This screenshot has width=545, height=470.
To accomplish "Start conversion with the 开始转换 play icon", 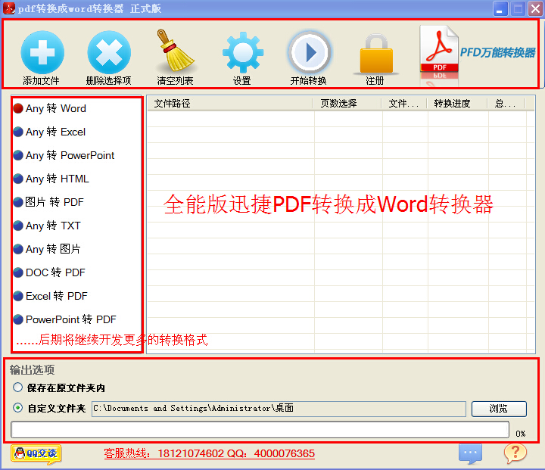I will pyautogui.click(x=309, y=52).
